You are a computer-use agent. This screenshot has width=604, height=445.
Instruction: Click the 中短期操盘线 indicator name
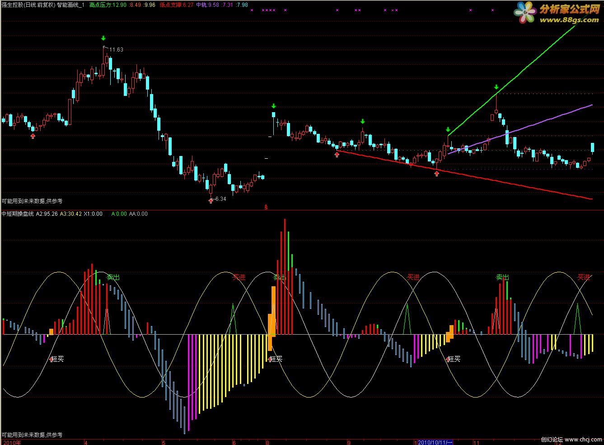[18, 214]
